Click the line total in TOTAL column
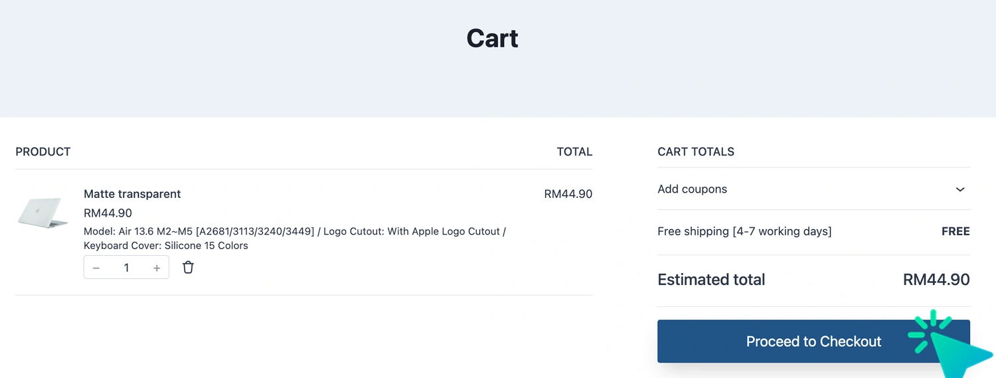Screen dimensions: 996x378 568,194
